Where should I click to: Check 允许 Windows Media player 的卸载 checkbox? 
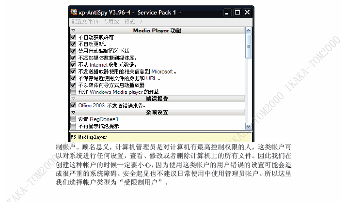pyautogui.click(x=73, y=92)
